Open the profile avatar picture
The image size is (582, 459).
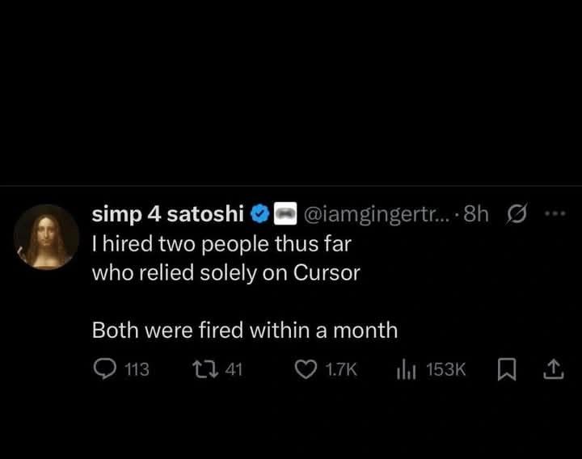tap(46, 235)
